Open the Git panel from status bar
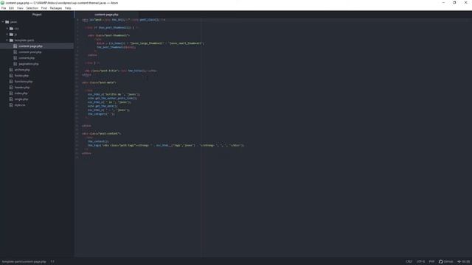 pyautogui.click(x=463, y=261)
